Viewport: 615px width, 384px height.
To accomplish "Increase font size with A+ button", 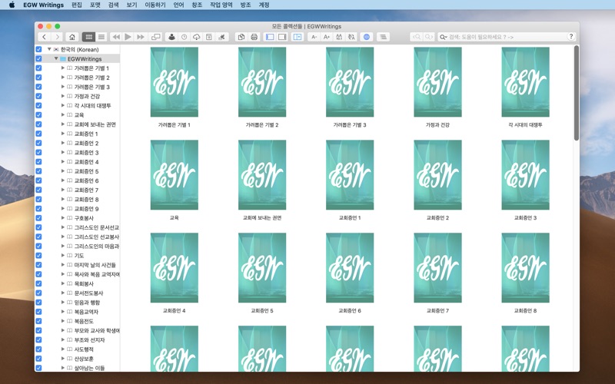I will click(326, 37).
